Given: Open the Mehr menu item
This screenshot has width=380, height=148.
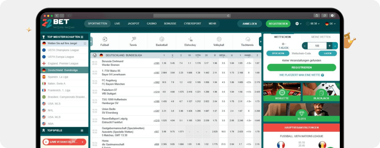Looking at the screenshot, I should point(212,24).
